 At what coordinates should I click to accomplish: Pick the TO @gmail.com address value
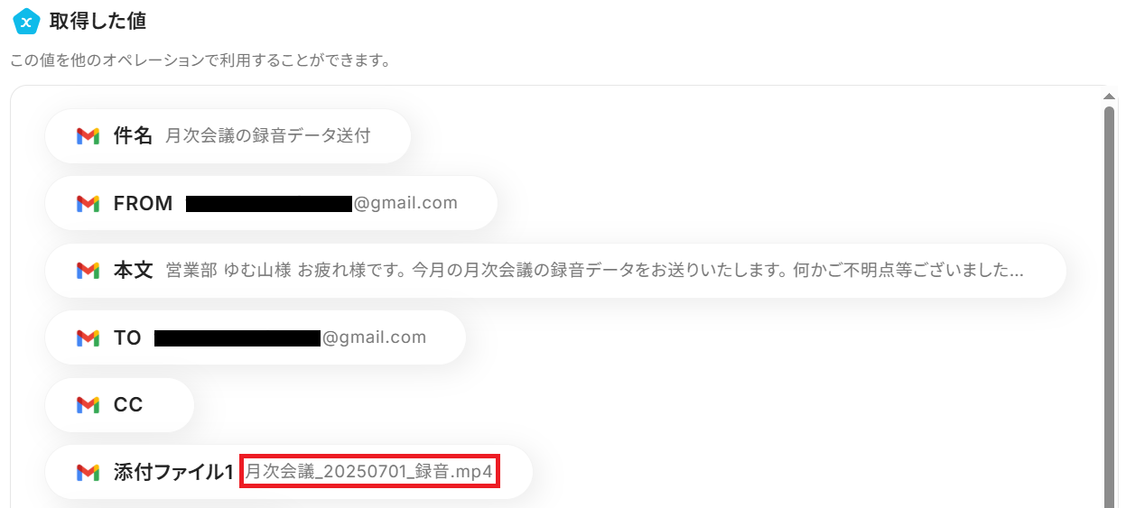point(290,337)
